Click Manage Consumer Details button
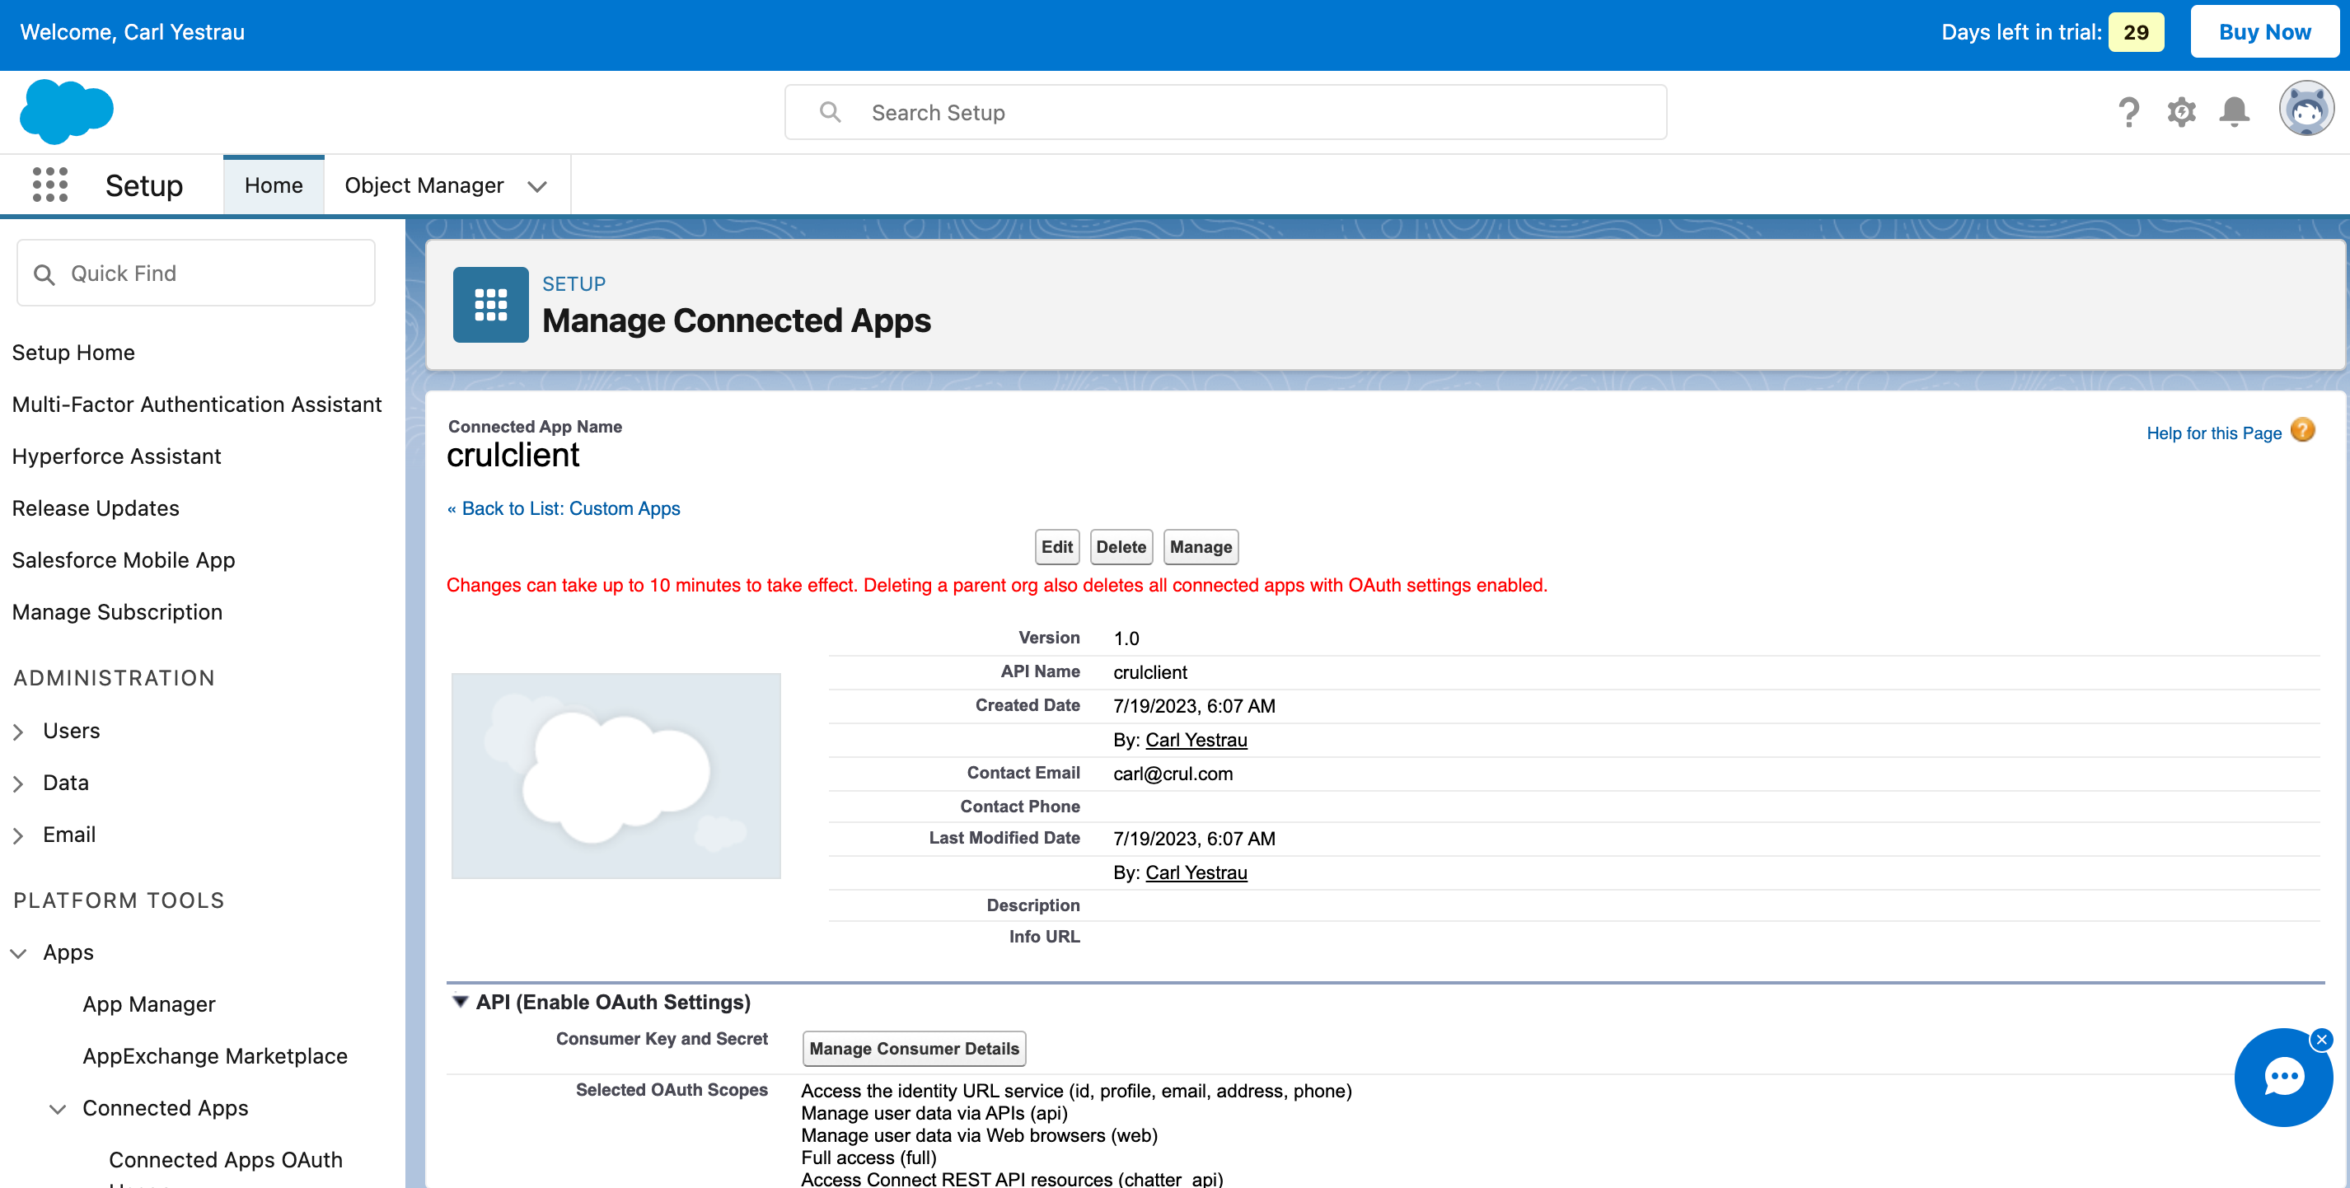The width and height of the screenshot is (2350, 1188). point(914,1049)
